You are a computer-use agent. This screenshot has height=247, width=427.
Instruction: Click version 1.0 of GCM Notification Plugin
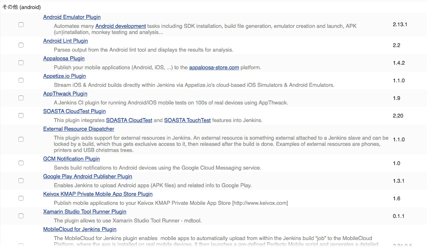coord(397,163)
